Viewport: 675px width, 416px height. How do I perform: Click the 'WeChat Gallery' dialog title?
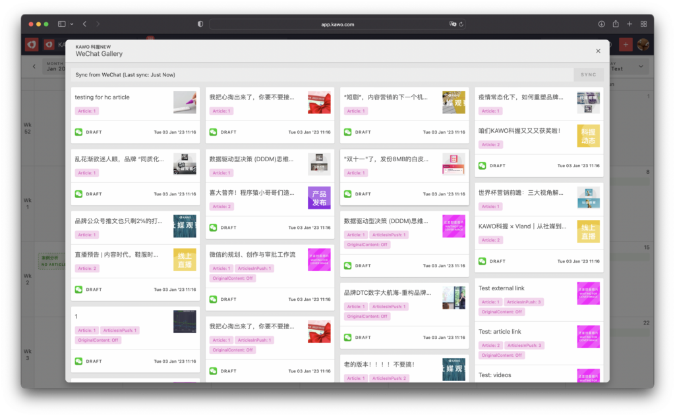[x=99, y=54]
